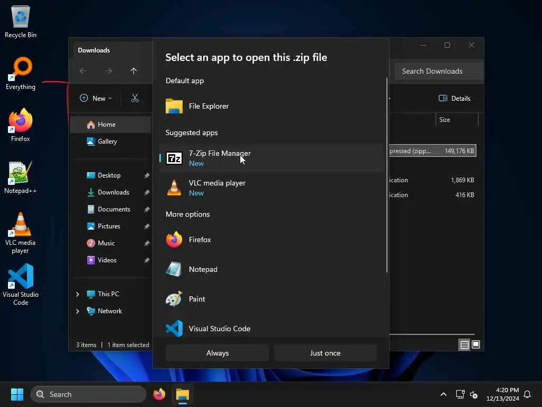Open Pictures quick access folder
The width and height of the screenshot is (542, 407).
tap(111, 226)
